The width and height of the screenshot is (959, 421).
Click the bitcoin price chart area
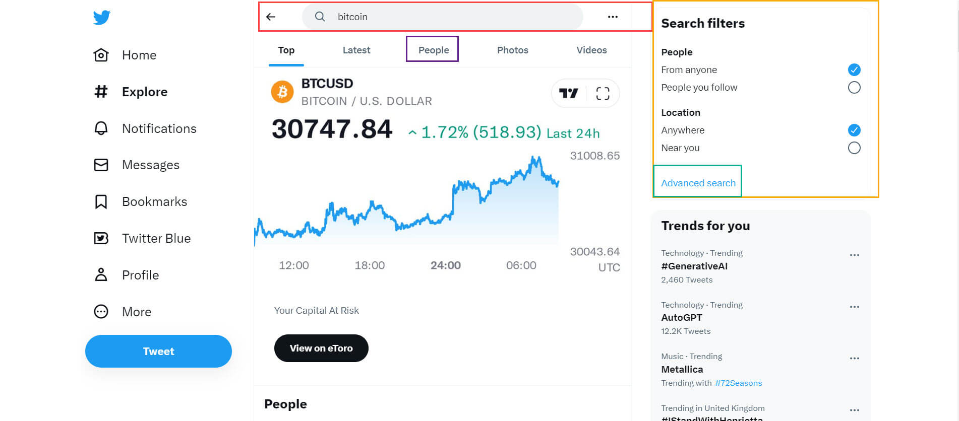pos(406,201)
